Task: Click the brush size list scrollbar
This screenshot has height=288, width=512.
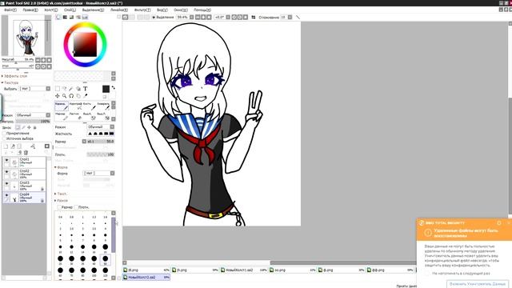Action: point(114,234)
